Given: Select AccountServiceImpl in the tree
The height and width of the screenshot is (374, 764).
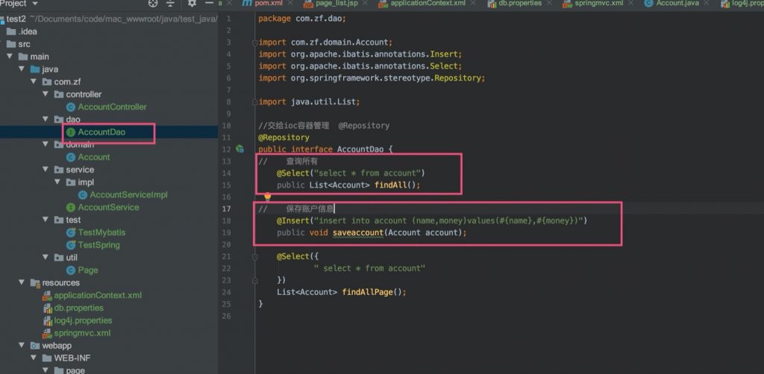Looking at the screenshot, I should [x=128, y=194].
